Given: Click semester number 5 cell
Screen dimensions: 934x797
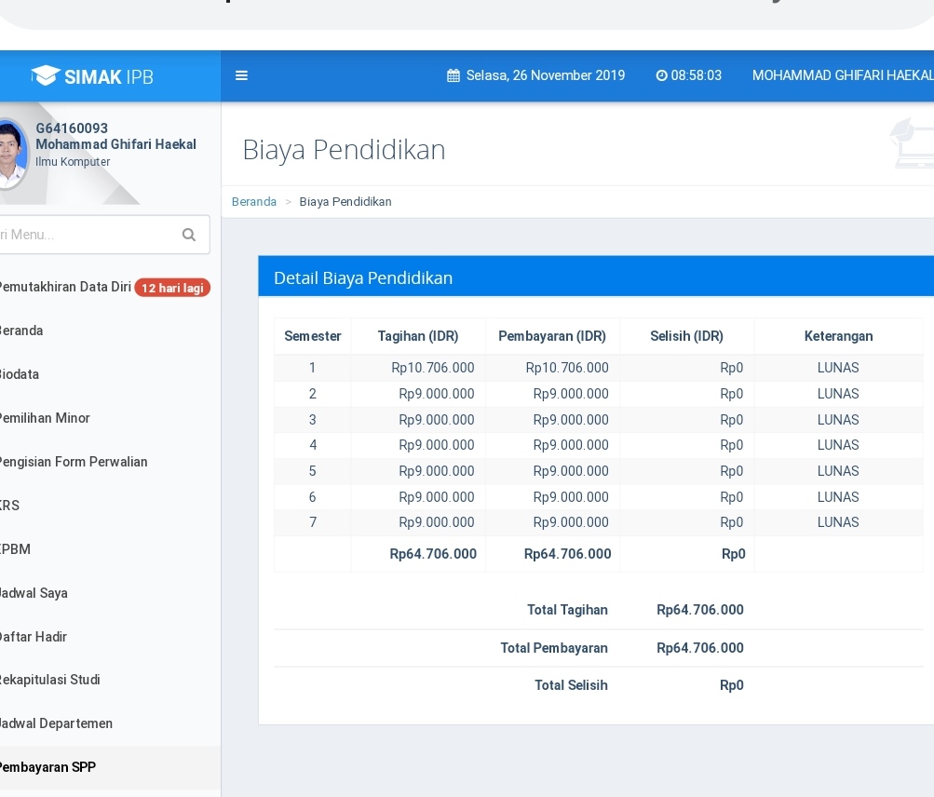Looking at the screenshot, I should click(313, 471).
